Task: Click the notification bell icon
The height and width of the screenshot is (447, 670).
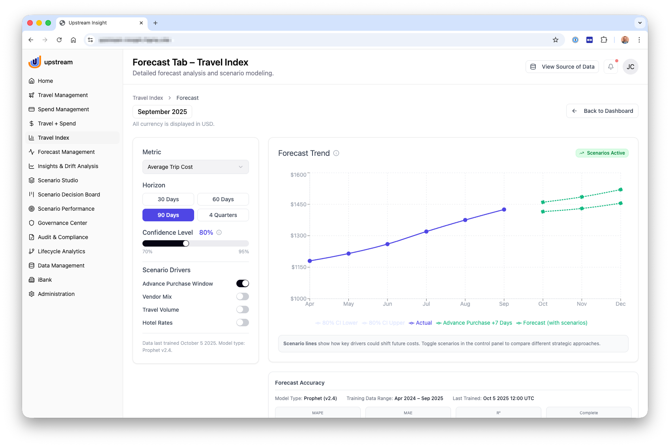Action: [x=610, y=67]
